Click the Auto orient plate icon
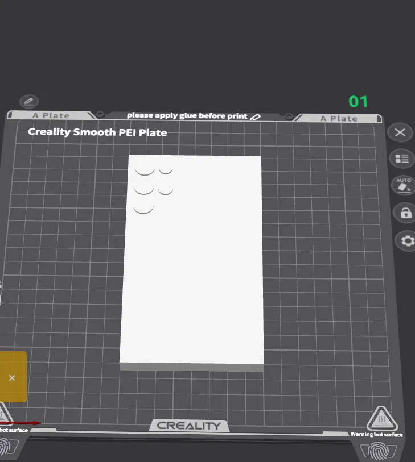The width and height of the screenshot is (415, 462). coord(403,186)
